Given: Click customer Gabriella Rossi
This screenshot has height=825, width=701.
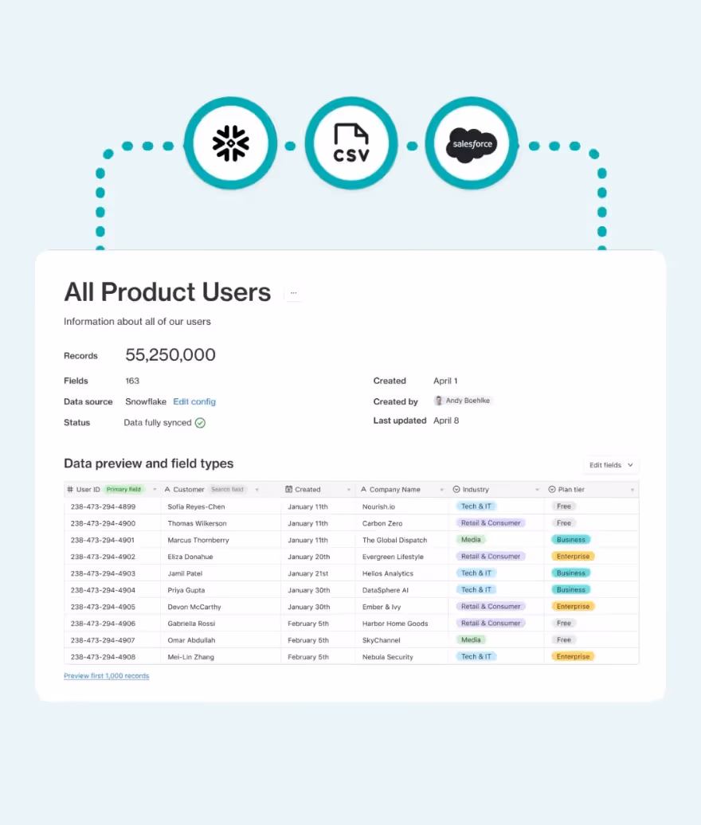Looking at the screenshot, I should click(191, 624).
